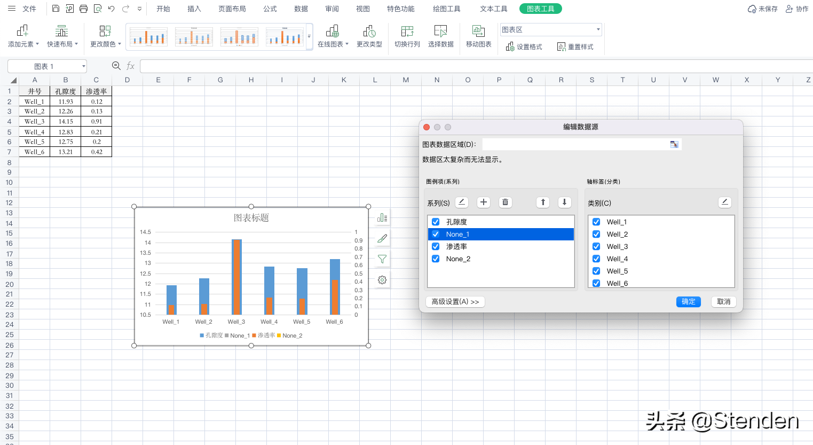Click 重置样式 in ribbon
The width and height of the screenshot is (813, 445).
coord(575,47)
